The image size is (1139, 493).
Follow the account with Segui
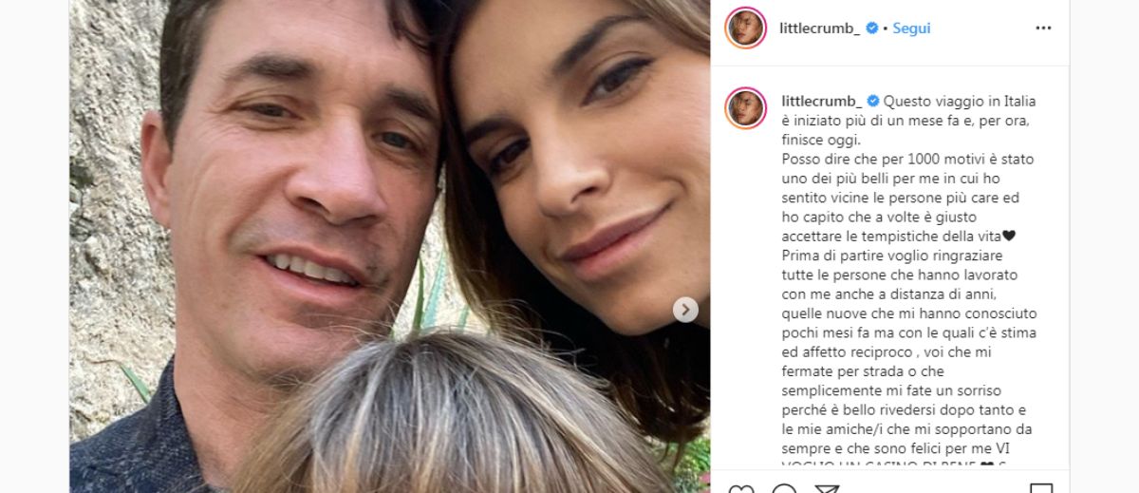point(911,28)
